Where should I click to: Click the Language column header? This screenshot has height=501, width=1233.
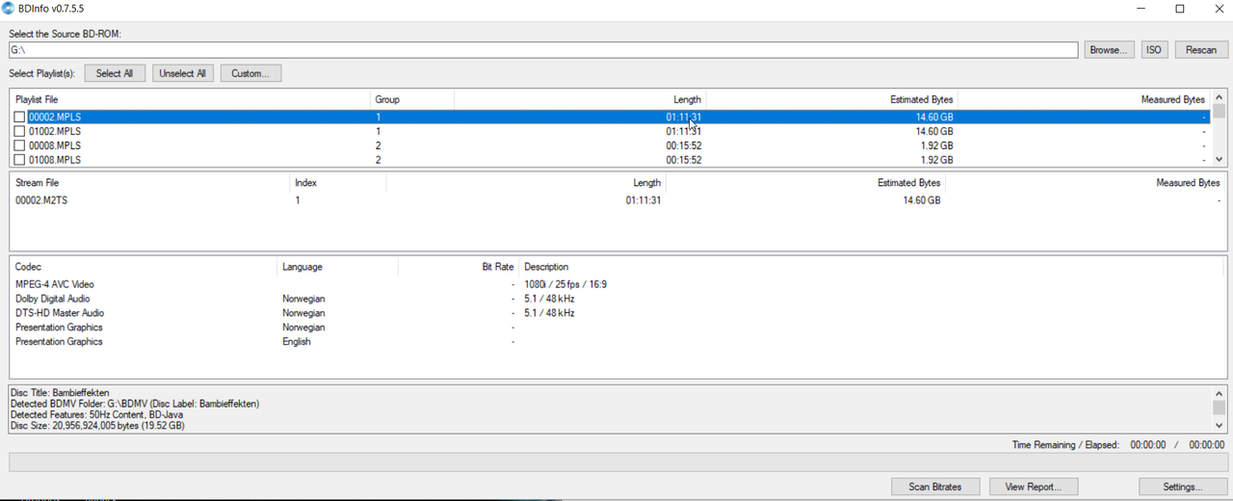coord(337,267)
